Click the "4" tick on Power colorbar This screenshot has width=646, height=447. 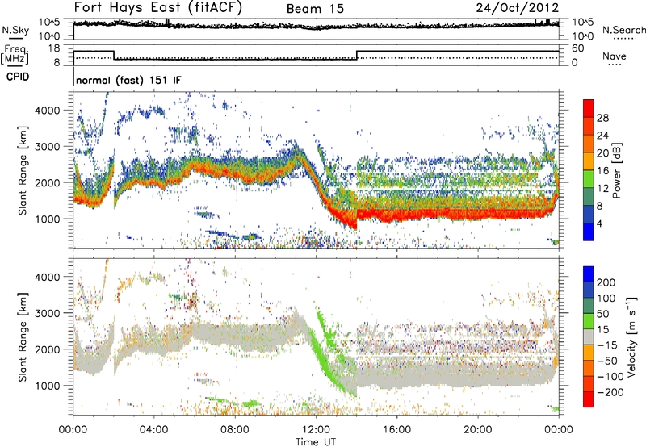tap(600, 223)
